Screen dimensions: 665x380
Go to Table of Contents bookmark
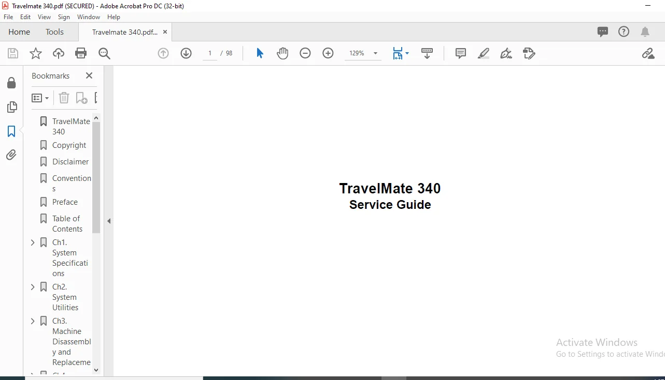click(67, 223)
